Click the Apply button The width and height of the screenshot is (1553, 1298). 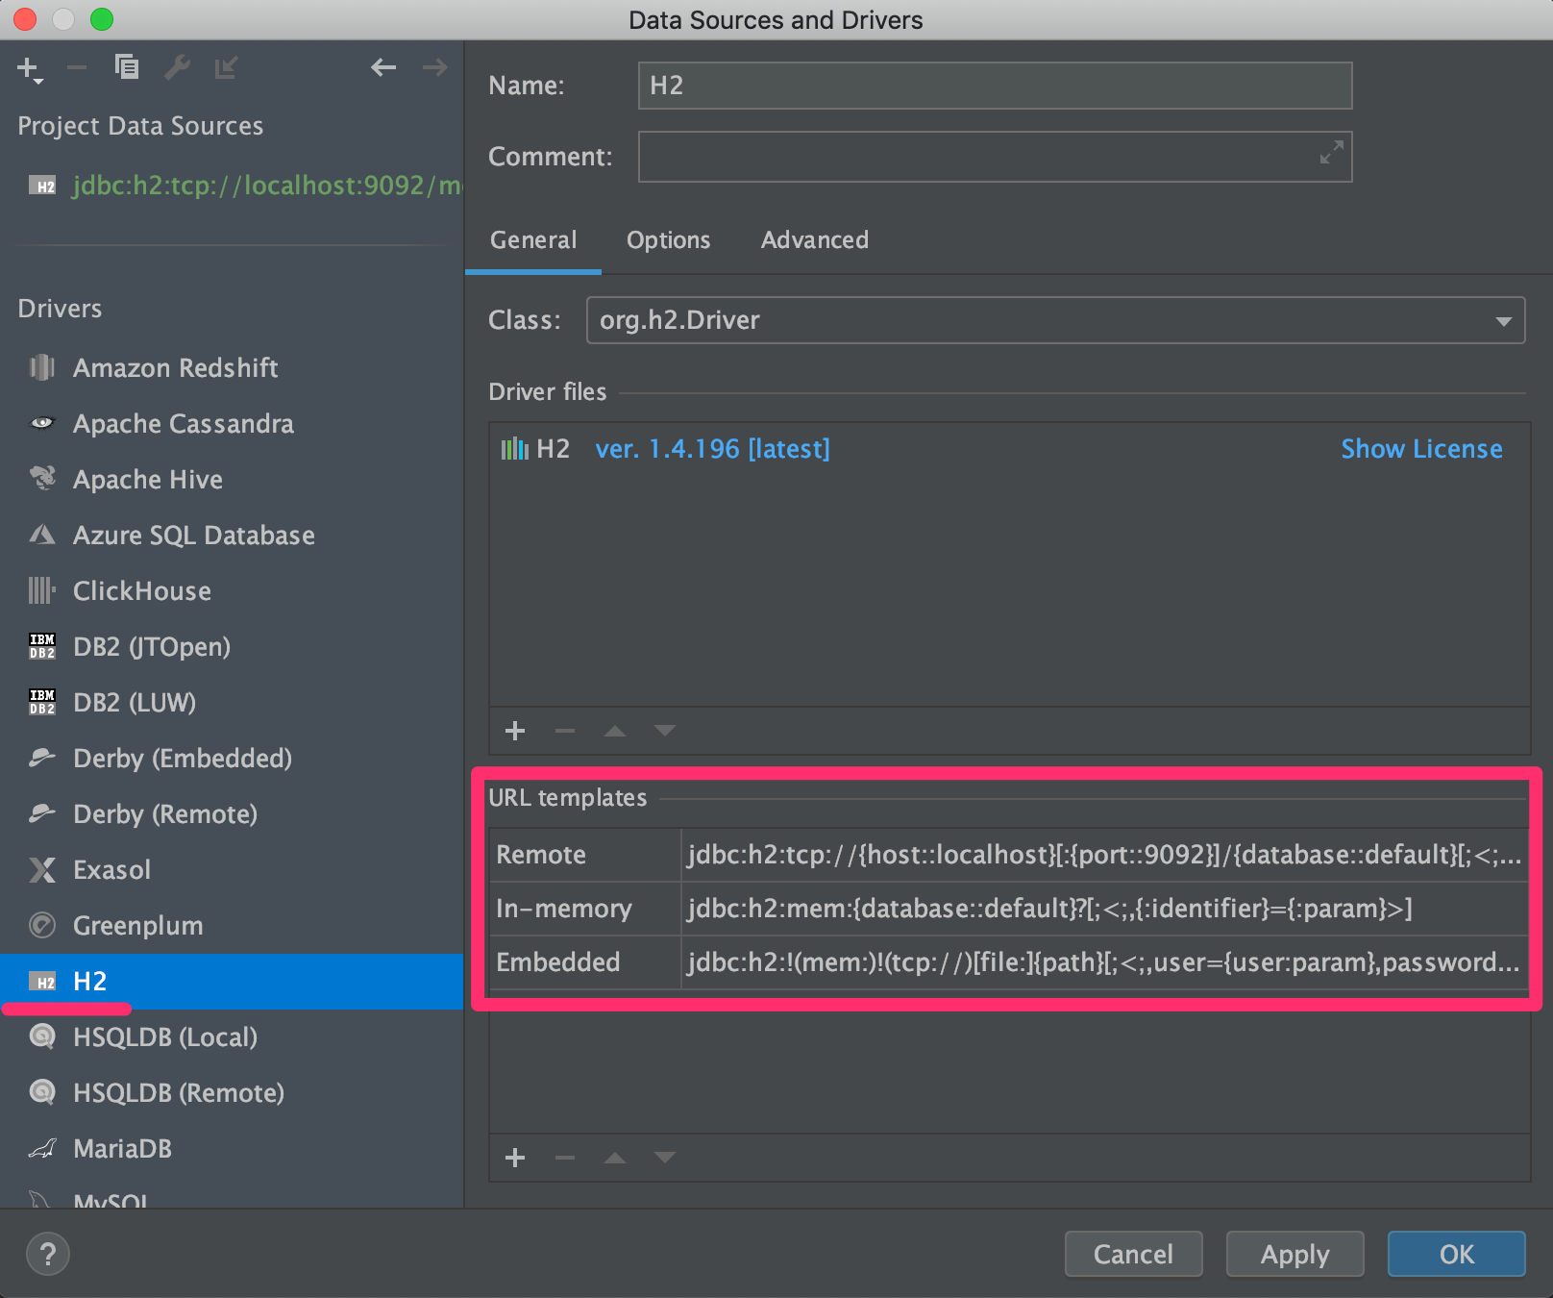pyautogui.click(x=1294, y=1254)
